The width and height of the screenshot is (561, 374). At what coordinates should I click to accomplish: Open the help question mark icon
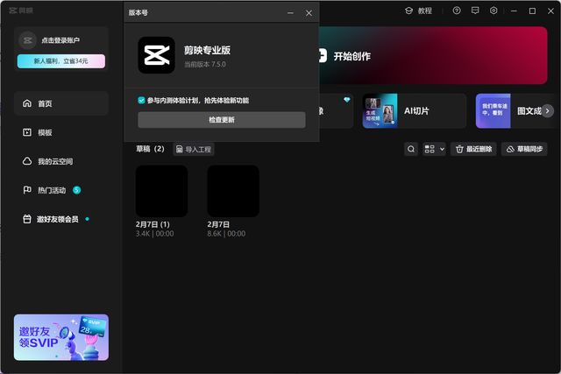457,11
